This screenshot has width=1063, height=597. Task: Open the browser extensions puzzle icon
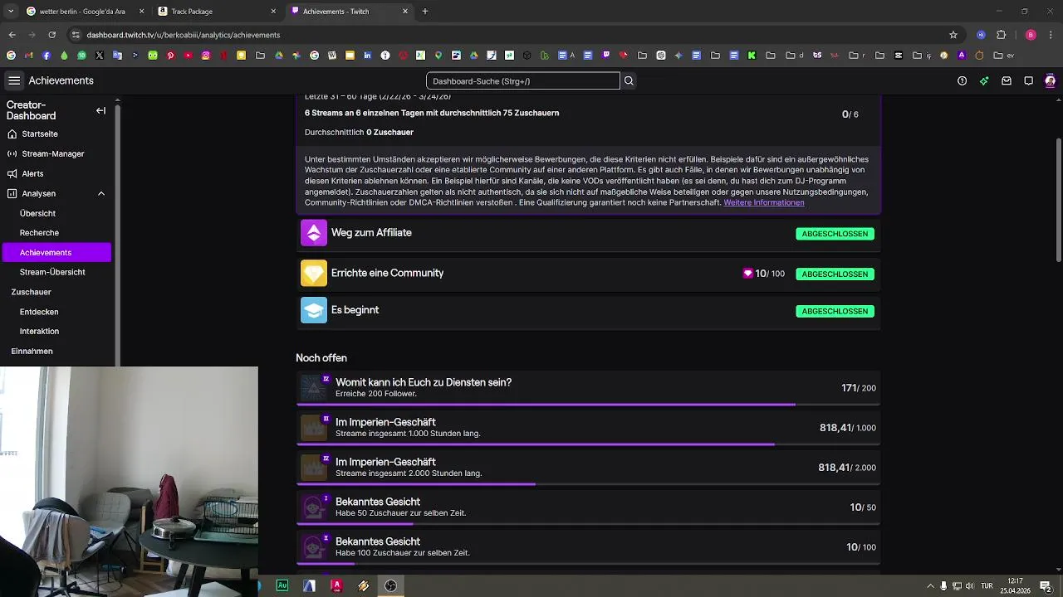(1001, 35)
